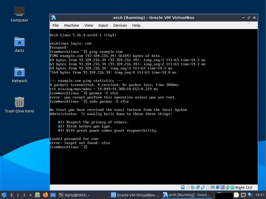Image resolution: width=266 pixels, height=199 pixels.
Task: Maximize the arch VirtualBox window
Action: pos(249,18)
